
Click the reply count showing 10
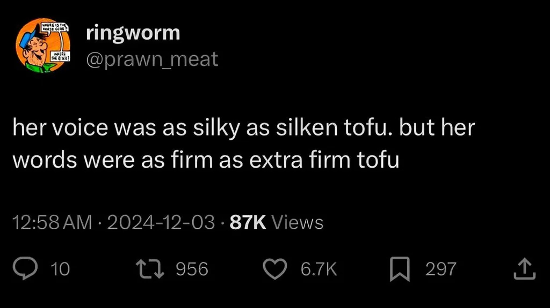[60, 269]
